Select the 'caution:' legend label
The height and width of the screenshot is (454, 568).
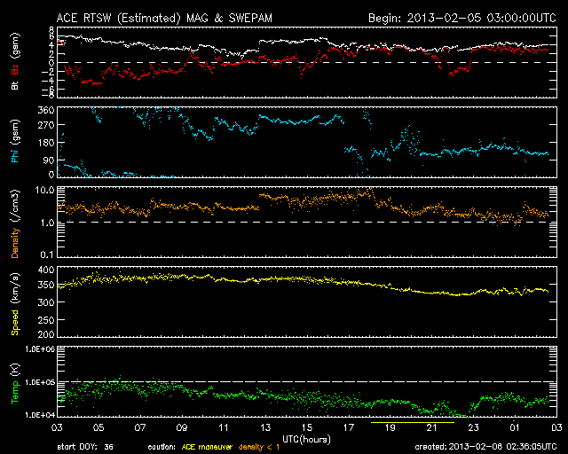click(x=162, y=447)
